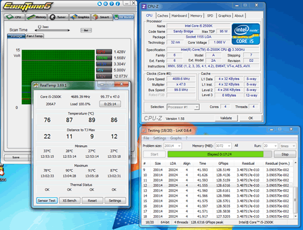The width and height of the screenshot is (303, 230).
Task: Click the +3.3V voltage legend label
Action: tap(104, 64)
